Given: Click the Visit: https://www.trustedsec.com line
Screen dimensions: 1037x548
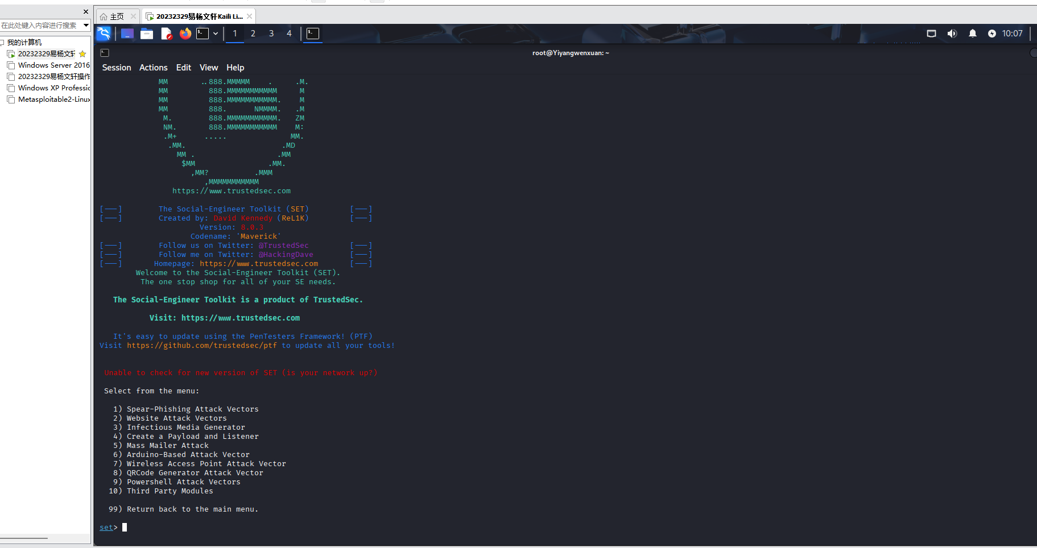Looking at the screenshot, I should coord(225,318).
